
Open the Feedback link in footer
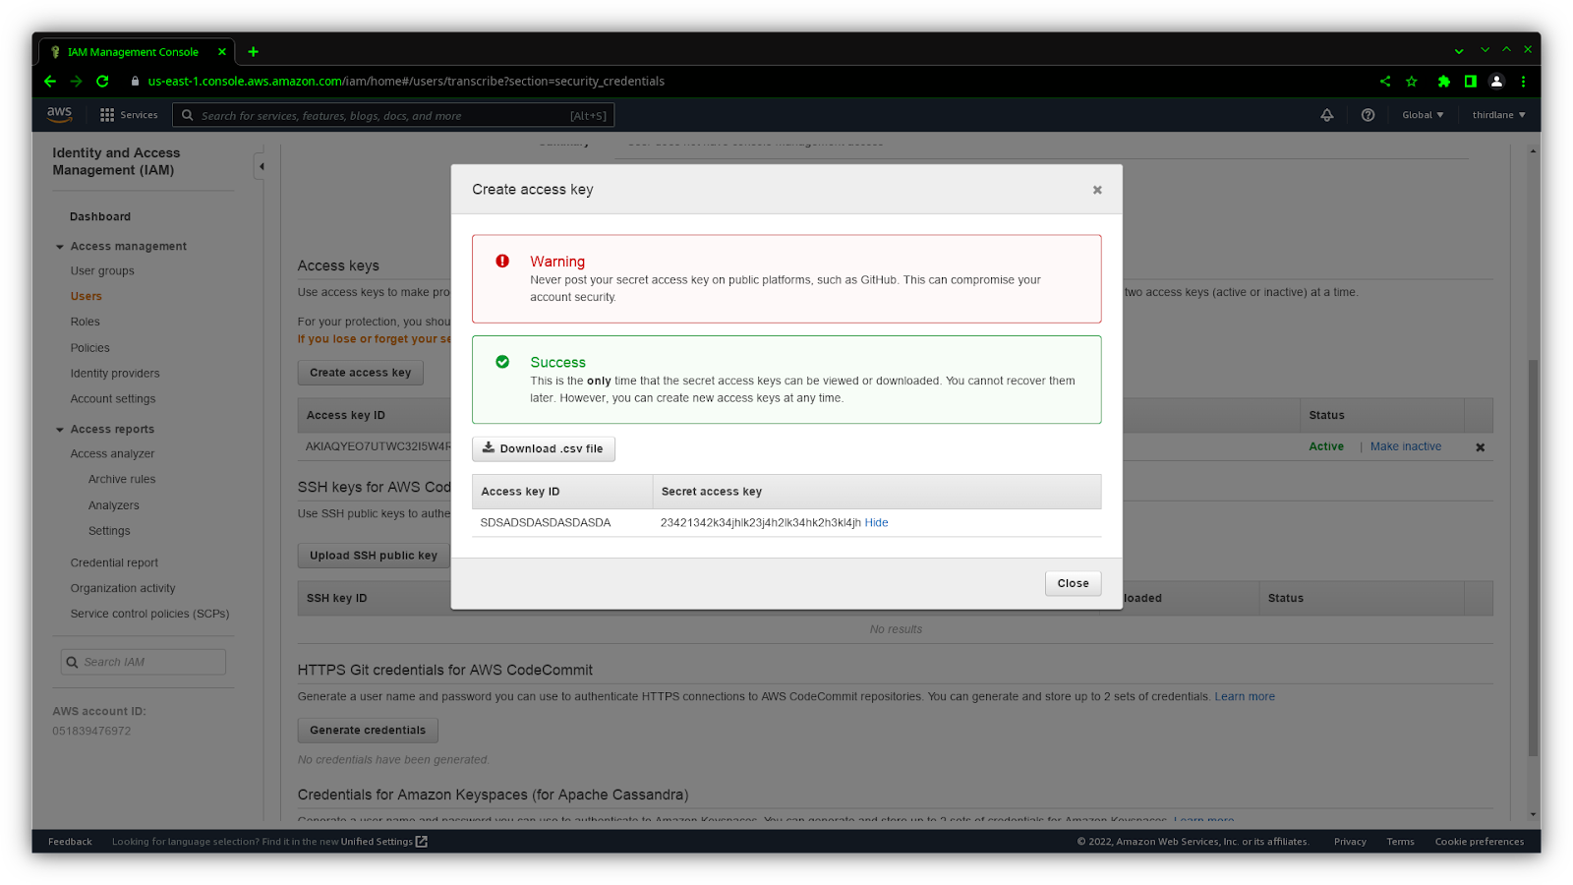[70, 842]
